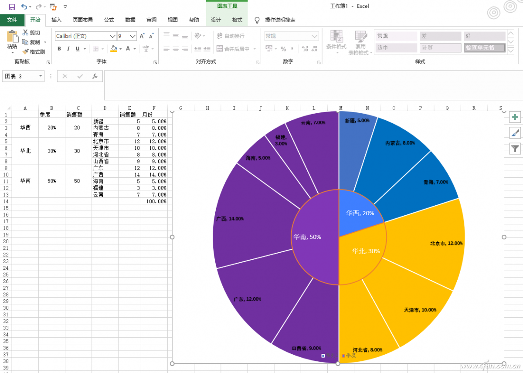Image resolution: width=523 pixels, height=373 pixels.
Task: Open the Merge & Center (合并后居中) dropdown
Action: pyautogui.click(x=254, y=49)
